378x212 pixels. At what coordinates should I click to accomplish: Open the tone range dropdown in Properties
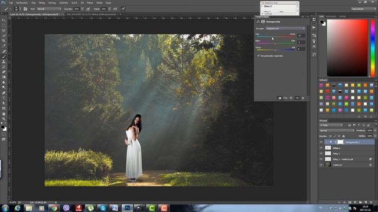tap(285, 29)
